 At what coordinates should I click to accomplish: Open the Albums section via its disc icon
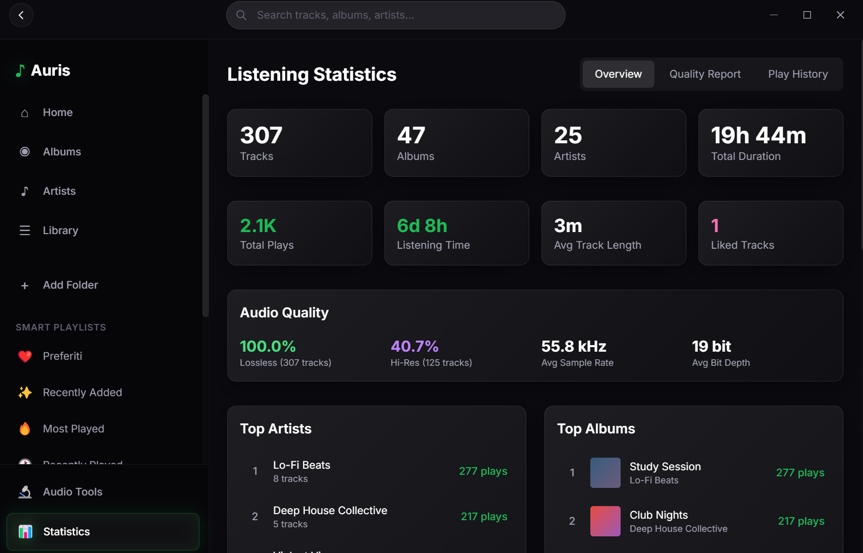click(24, 151)
